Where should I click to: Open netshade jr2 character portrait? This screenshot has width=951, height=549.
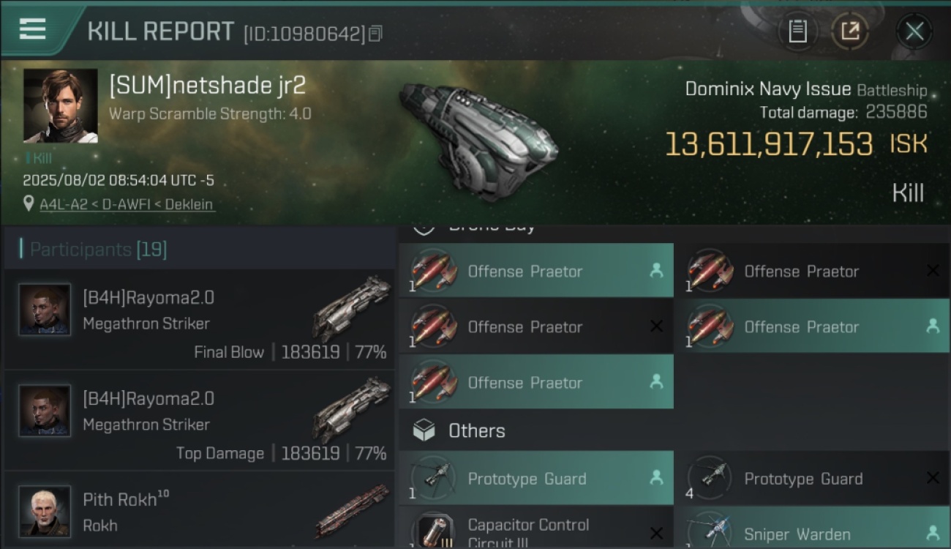(61, 105)
